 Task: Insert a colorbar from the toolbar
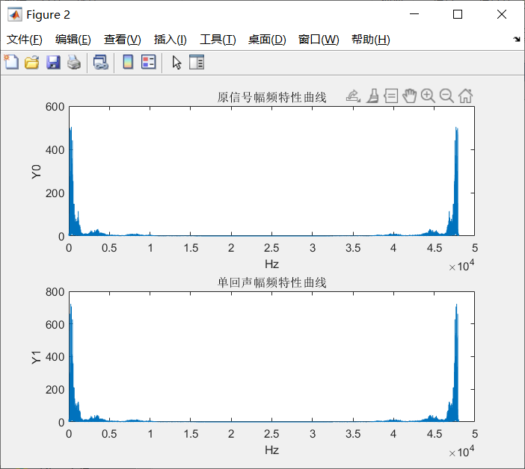click(128, 63)
